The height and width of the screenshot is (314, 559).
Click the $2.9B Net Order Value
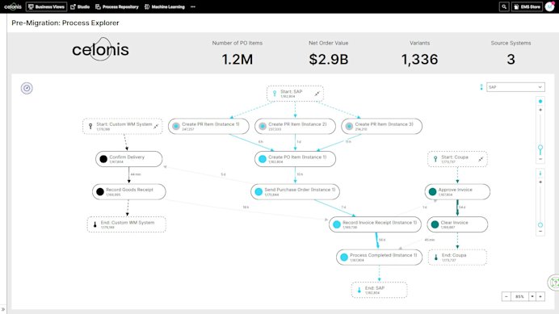click(328, 59)
